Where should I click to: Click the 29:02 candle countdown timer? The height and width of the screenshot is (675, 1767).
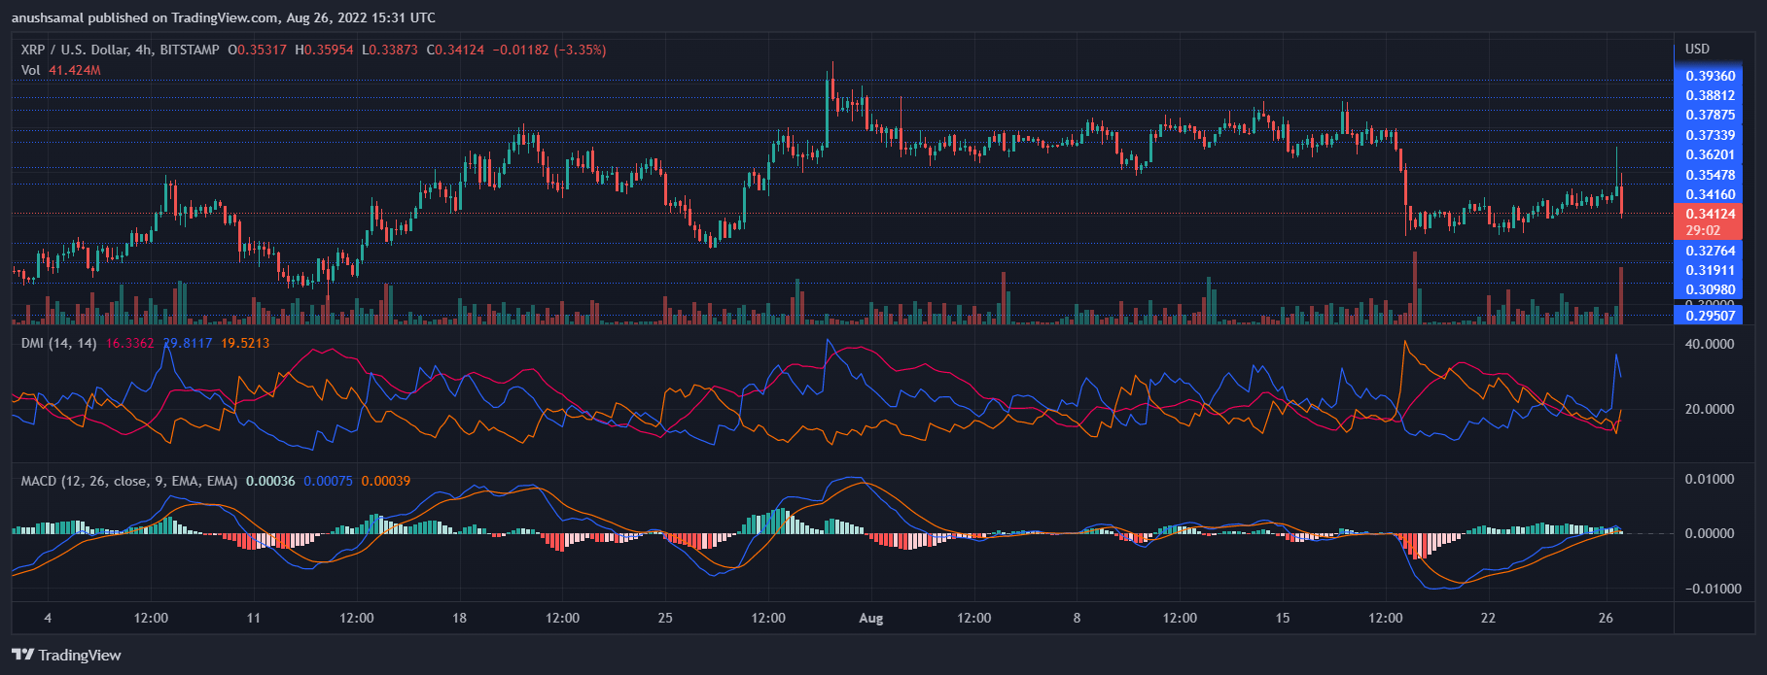coord(1703,230)
